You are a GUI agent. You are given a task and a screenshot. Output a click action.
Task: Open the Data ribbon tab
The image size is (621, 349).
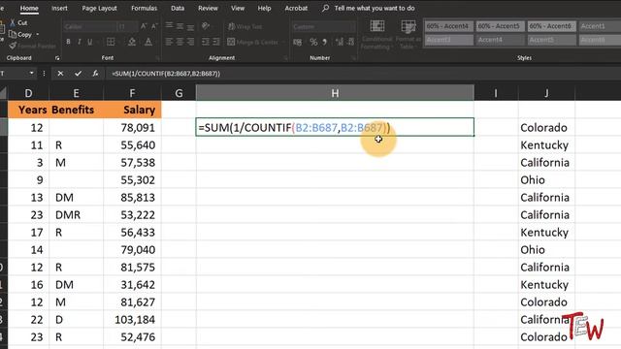tap(178, 8)
